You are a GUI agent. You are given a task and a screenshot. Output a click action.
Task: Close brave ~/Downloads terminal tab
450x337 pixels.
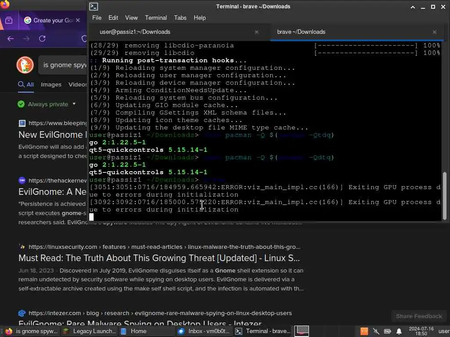point(435,32)
